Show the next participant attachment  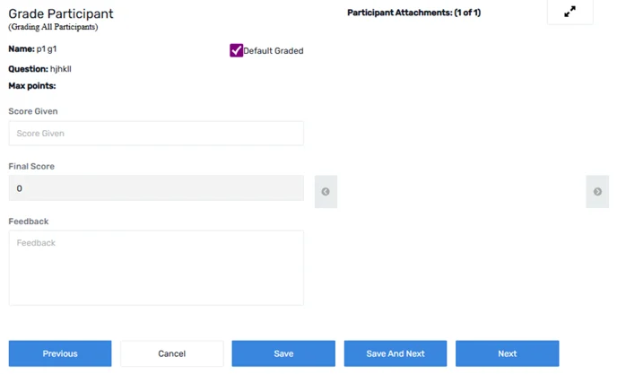point(597,192)
